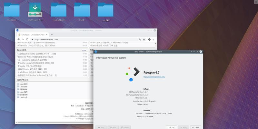Open the Linux编程 category link
Image resolution: width=258 pixels, height=129 pixels.
[x=23, y=92]
